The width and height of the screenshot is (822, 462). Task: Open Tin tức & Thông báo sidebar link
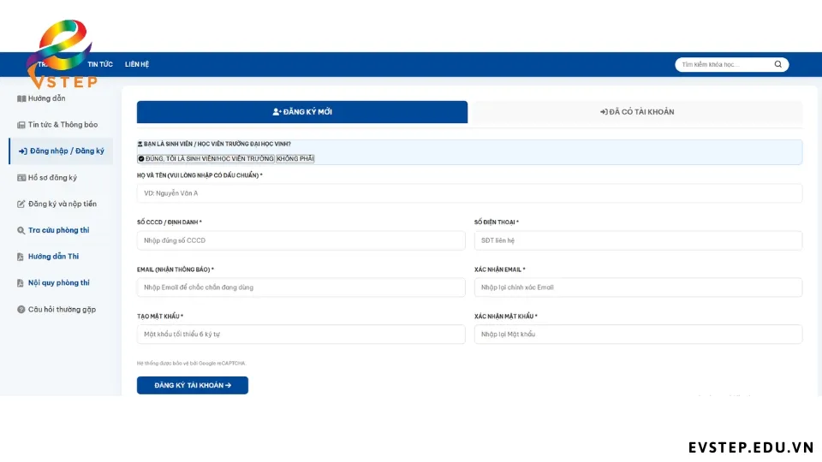point(61,125)
